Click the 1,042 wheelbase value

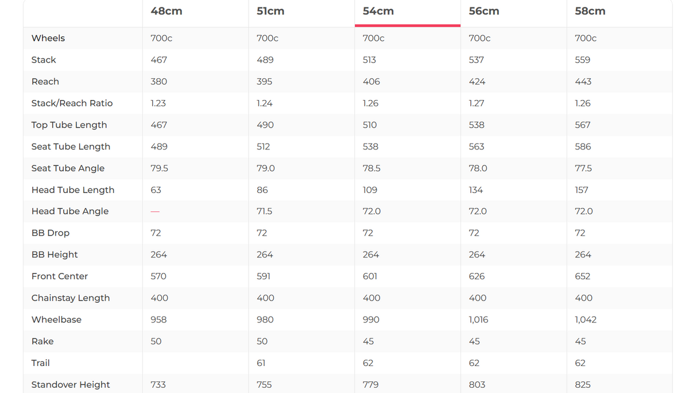586,320
